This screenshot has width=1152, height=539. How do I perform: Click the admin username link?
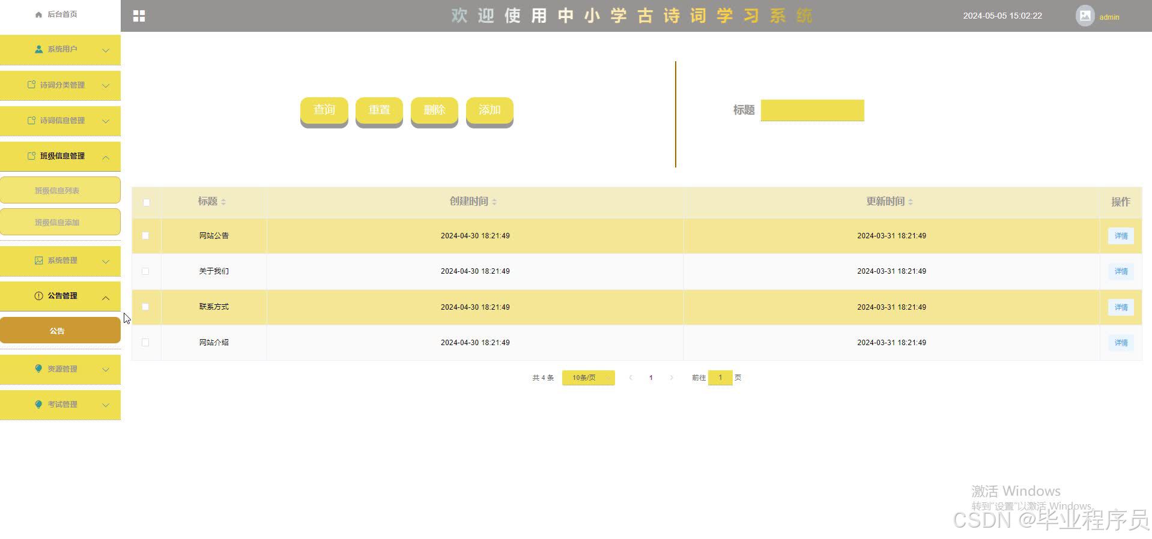(1109, 17)
